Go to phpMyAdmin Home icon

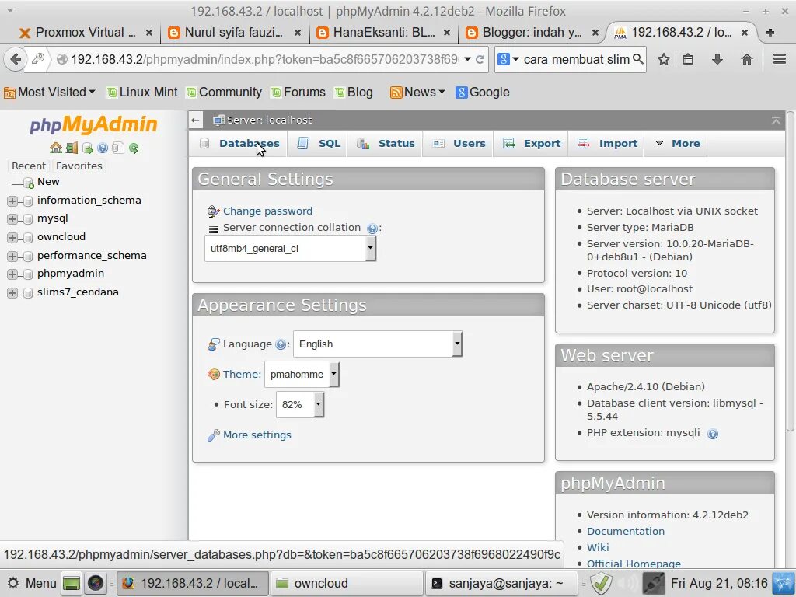tap(56, 148)
